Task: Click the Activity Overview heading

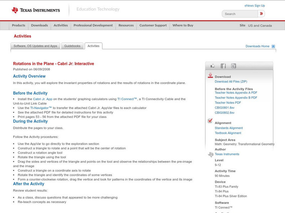Action: [29, 76]
